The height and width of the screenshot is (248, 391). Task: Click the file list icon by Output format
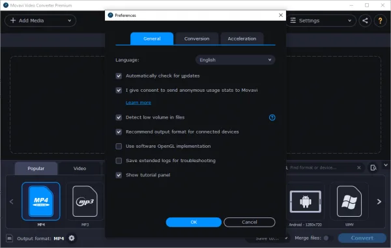click(x=10, y=238)
